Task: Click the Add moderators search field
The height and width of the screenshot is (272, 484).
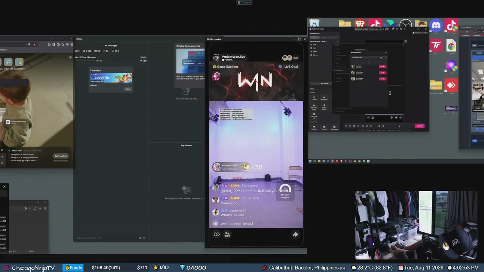Action: (368, 57)
